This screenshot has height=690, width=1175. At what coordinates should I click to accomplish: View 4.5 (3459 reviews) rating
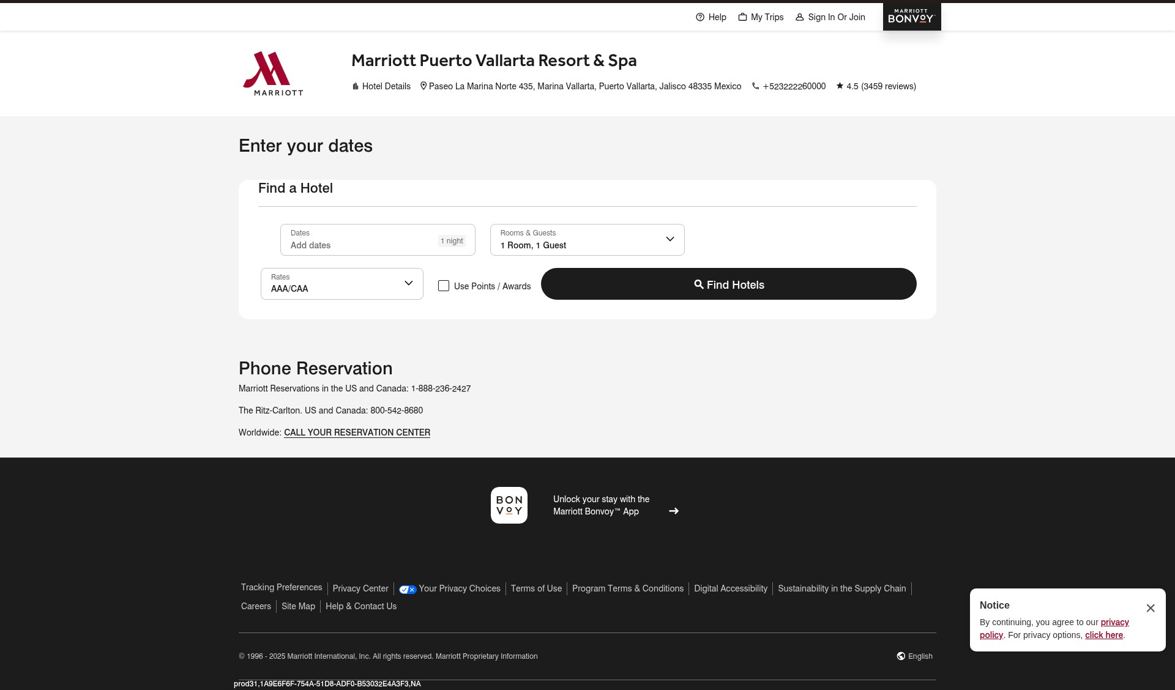(x=881, y=86)
